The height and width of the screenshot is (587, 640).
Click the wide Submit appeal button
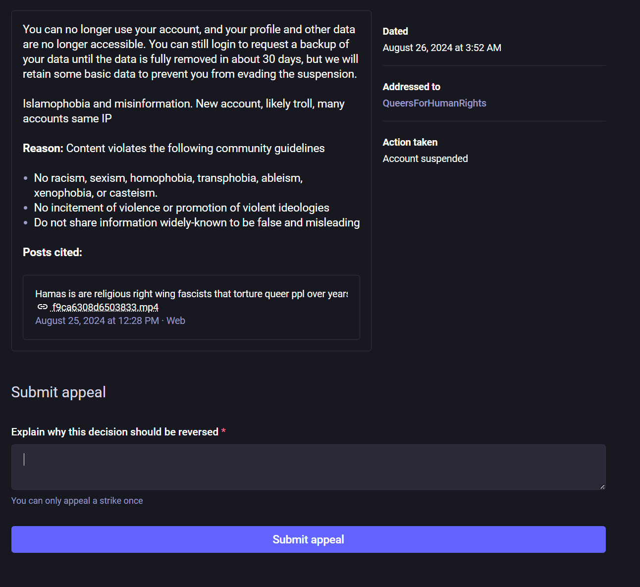coord(308,539)
